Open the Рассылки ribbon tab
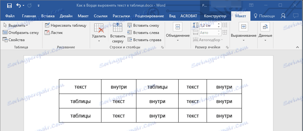Viewport: 303px width, 131px height. click(121, 16)
